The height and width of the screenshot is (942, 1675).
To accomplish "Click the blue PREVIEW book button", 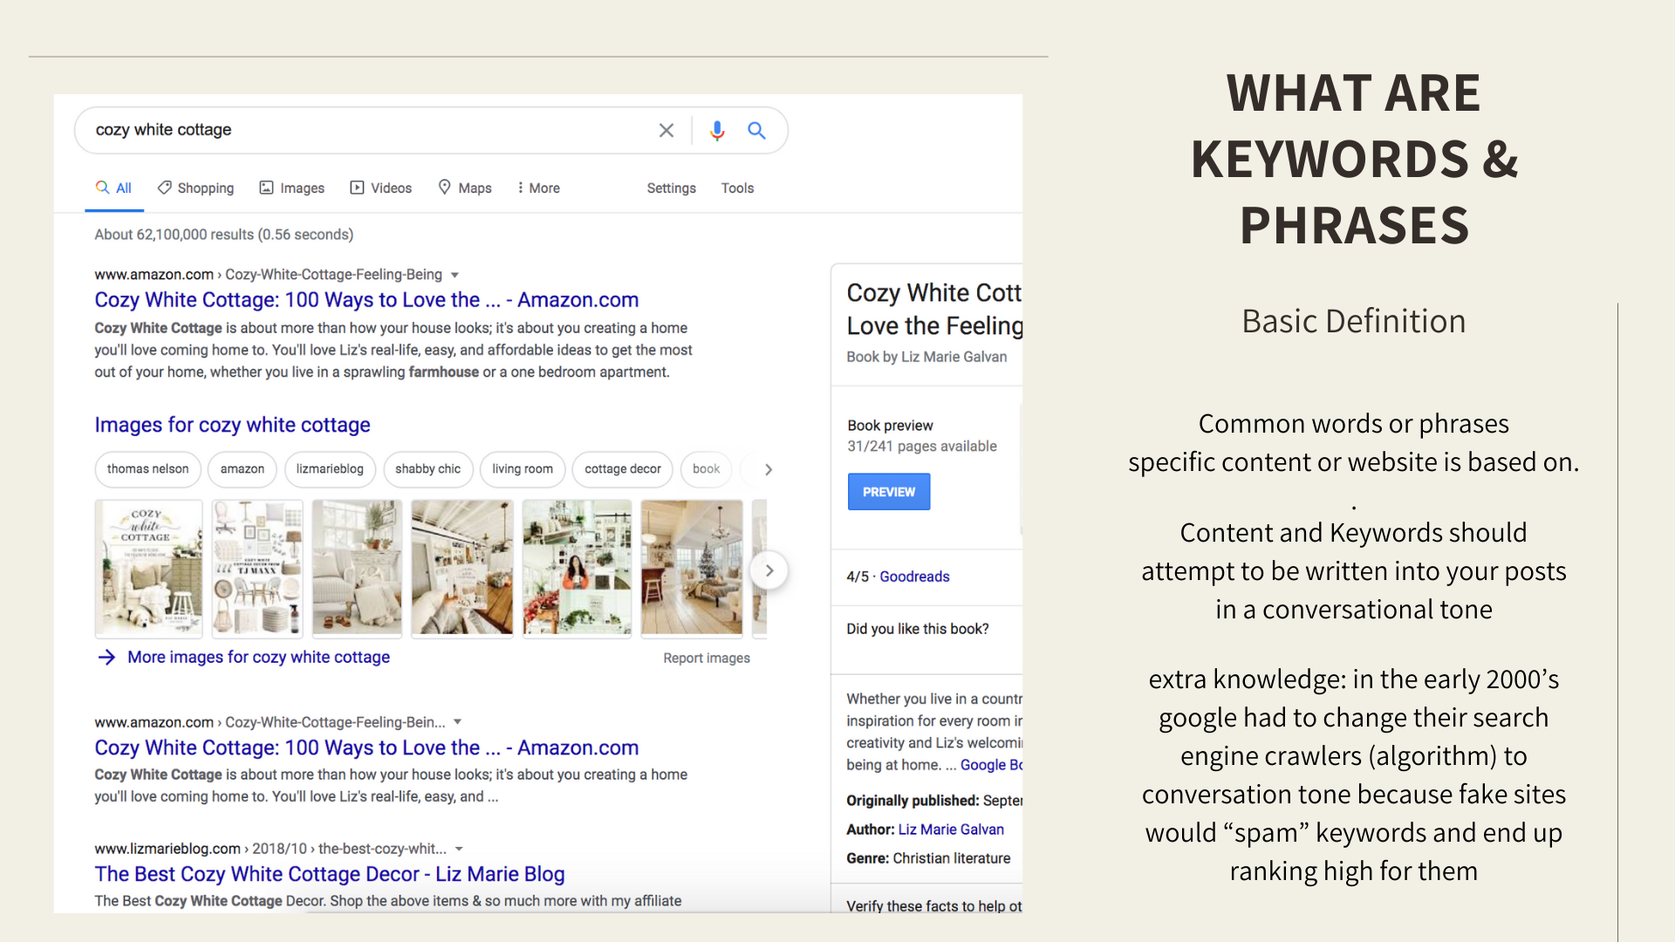I will coord(888,492).
